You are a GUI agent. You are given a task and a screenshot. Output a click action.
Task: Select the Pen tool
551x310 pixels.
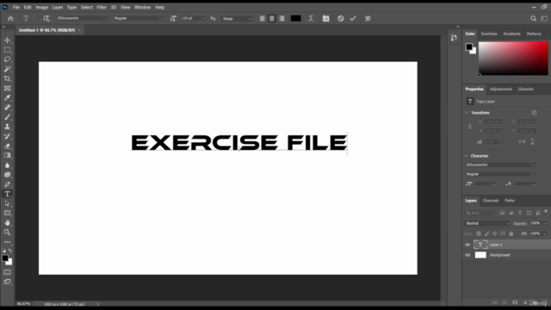click(x=8, y=184)
